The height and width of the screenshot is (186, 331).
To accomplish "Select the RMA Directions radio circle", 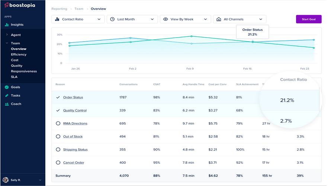I will 58,124.
